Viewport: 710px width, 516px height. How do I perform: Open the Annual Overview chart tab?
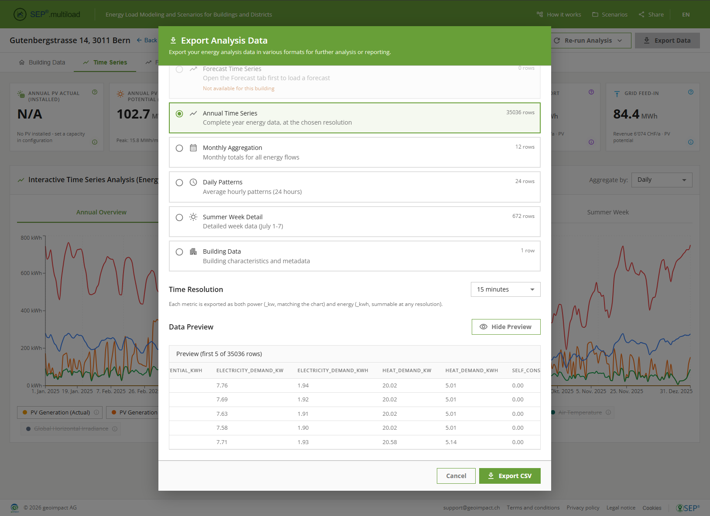pyautogui.click(x=101, y=212)
